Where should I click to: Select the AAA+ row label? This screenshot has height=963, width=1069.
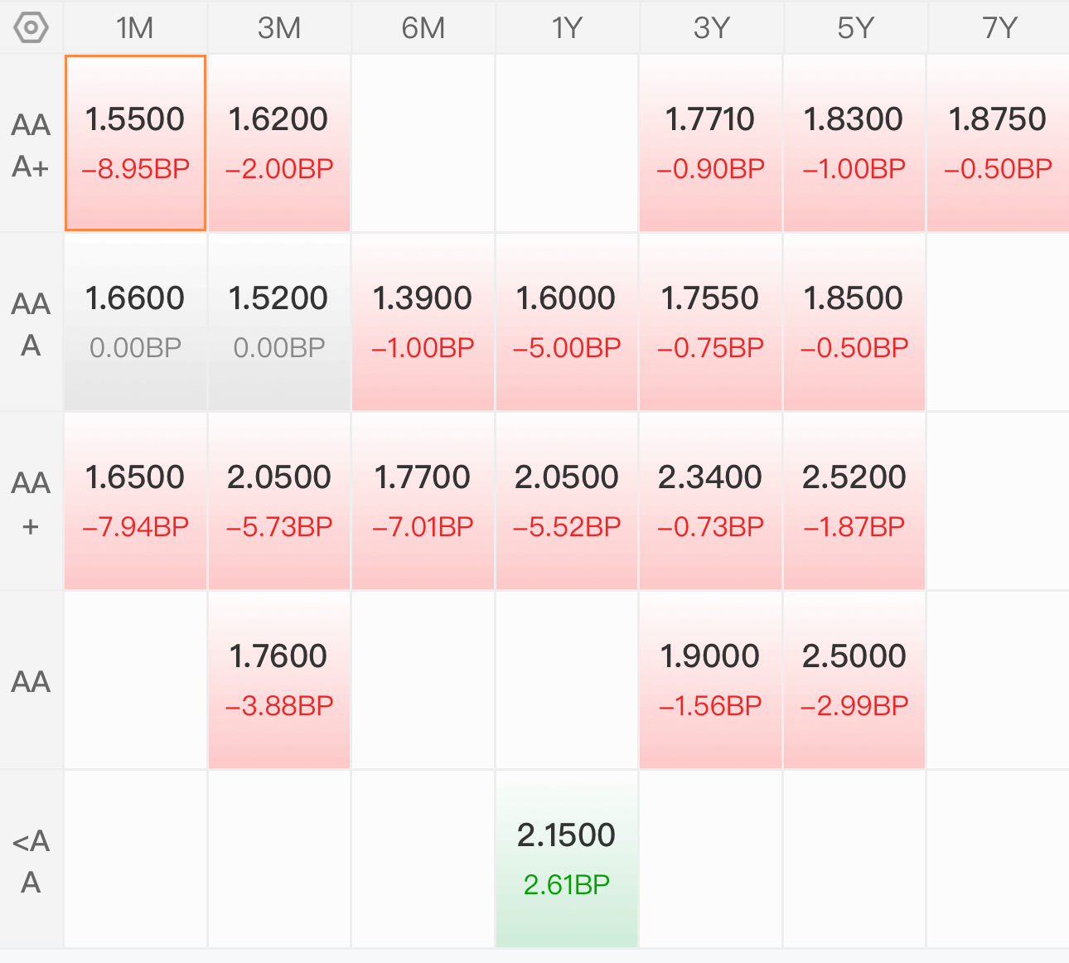click(x=31, y=145)
